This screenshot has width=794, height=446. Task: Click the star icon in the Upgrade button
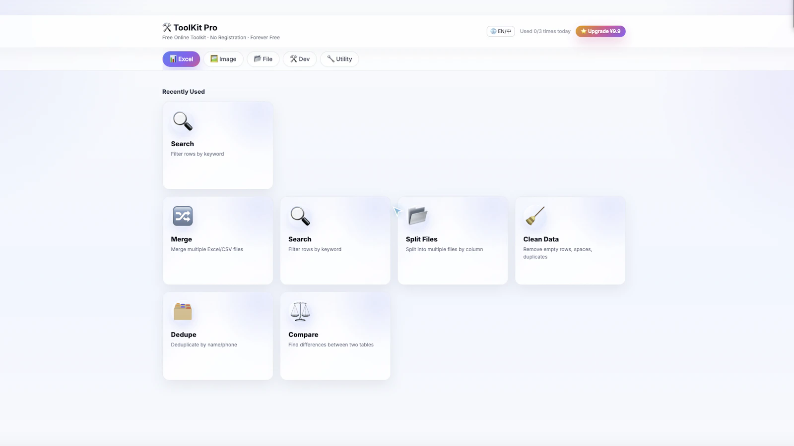point(584,31)
